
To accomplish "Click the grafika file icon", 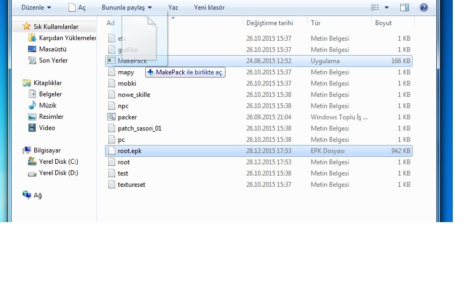I will point(111,49).
